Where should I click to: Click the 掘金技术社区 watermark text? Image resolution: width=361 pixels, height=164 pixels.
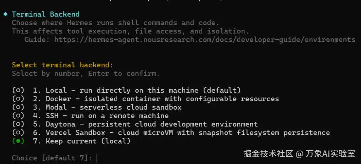268,154
